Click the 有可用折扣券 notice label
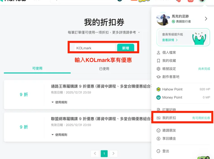This screenshot has height=159, width=214. (201, 118)
